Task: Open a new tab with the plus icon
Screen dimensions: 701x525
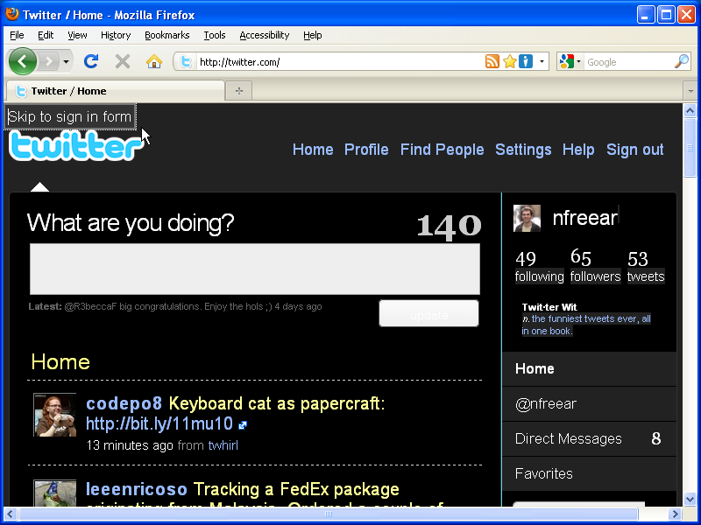Action: tap(238, 90)
